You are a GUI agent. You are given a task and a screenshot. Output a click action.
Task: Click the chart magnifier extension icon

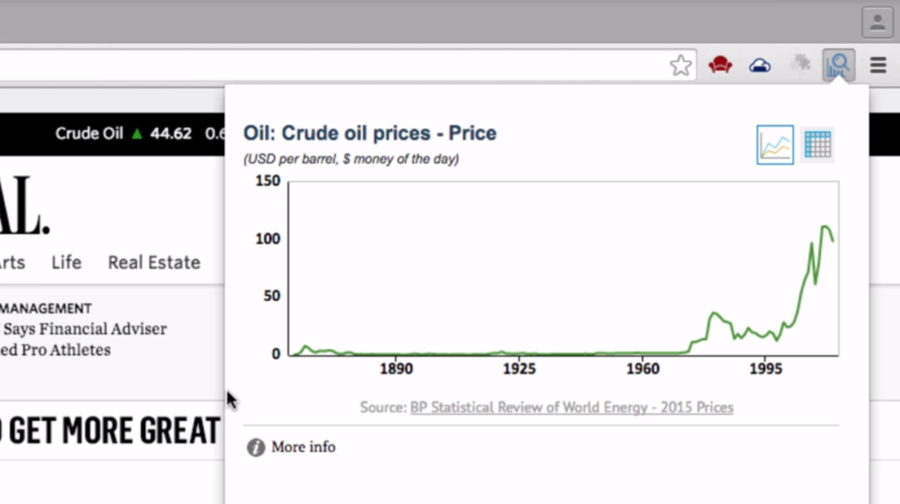838,64
